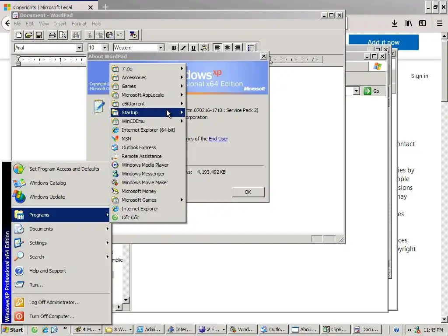Select Align Right in WordPad format bar
This screenshot has height=336, width=448.
(x=237, y=48)
